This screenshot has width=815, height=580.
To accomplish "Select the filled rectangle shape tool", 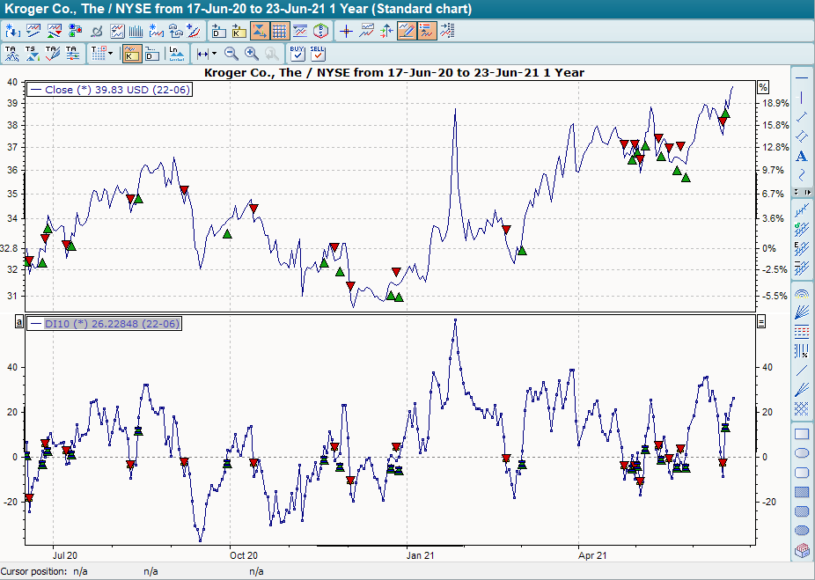I will tap(802, 492).
